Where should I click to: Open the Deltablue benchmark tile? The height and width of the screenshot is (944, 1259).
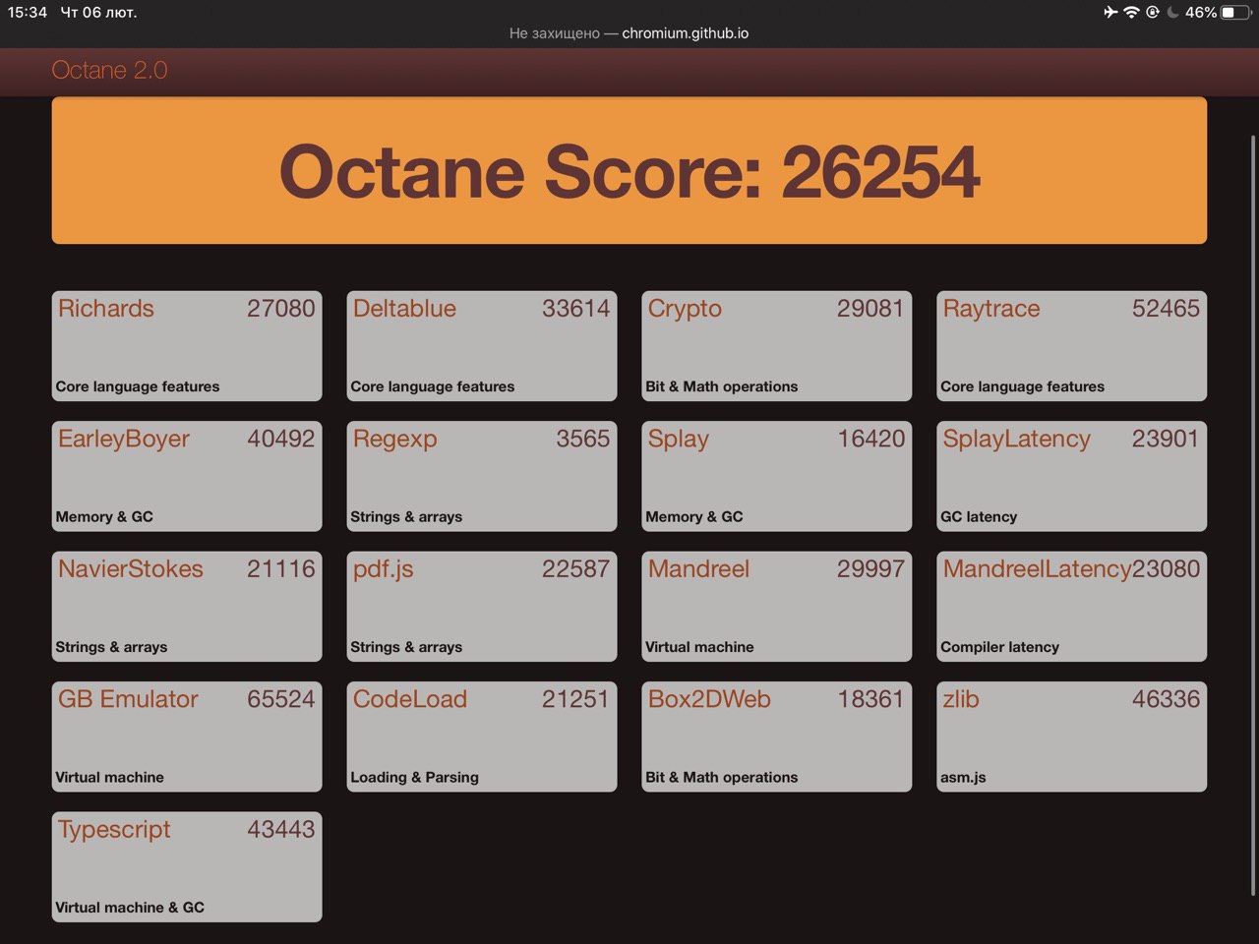pos(482,345)
